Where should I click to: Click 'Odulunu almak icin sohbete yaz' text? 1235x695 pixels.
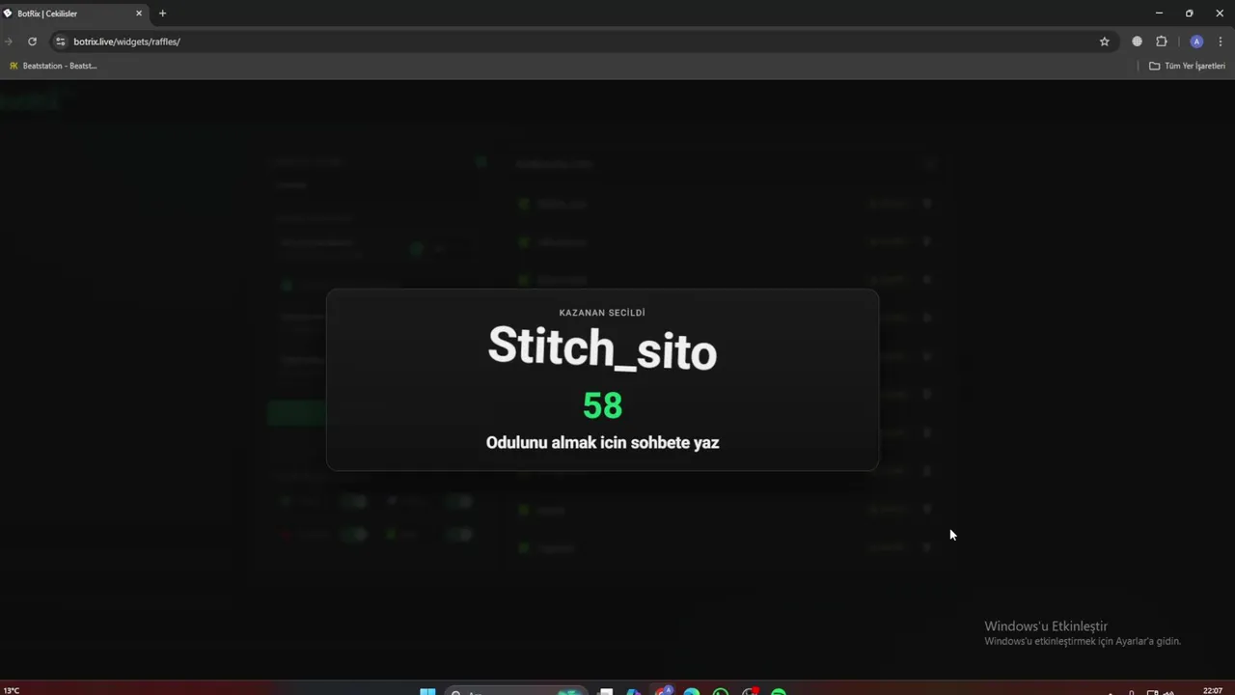tap(602, 443)
